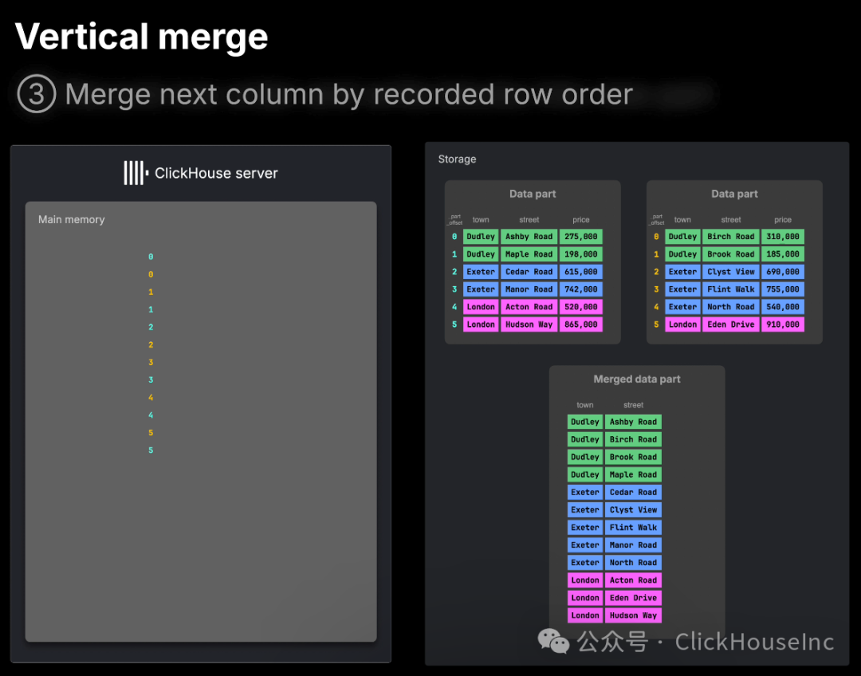Click the "Storage" panel label
This screenshot has width=861, height=676.
(x=457, y=159)
